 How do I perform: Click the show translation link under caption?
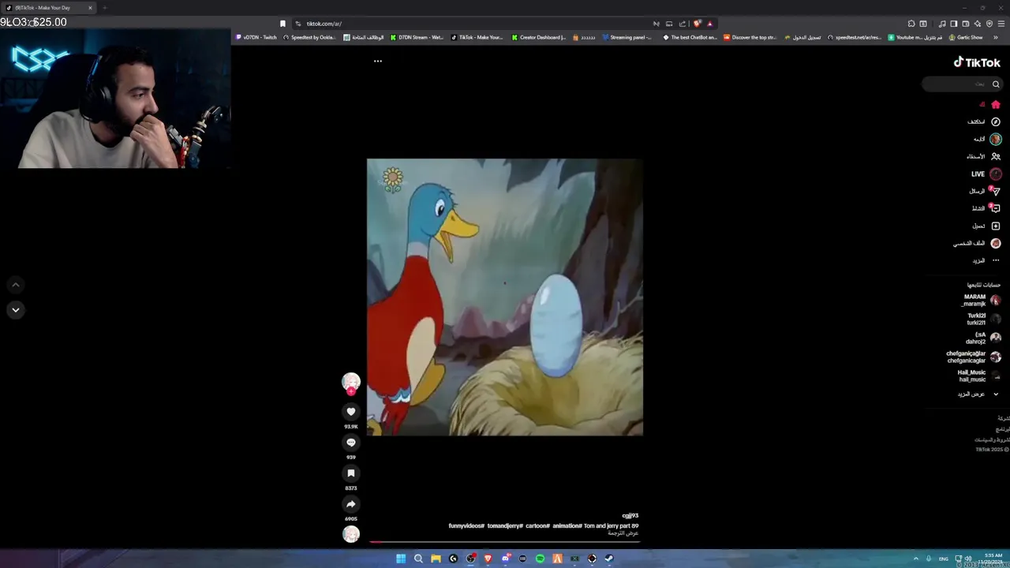click(623, 533)
